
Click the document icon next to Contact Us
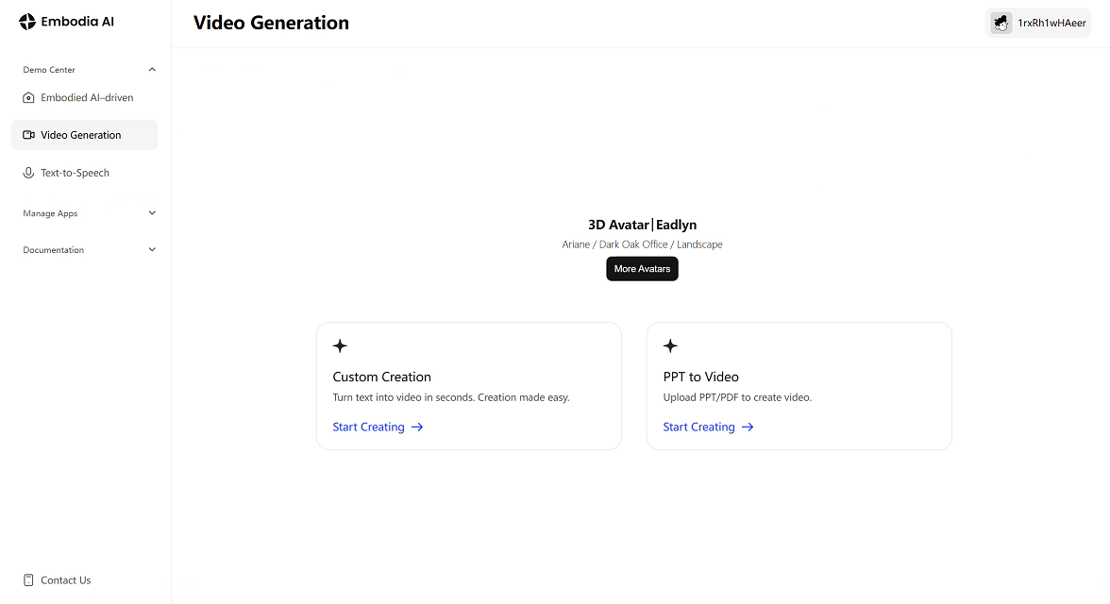pyautogui.click(x=29, y=579)
